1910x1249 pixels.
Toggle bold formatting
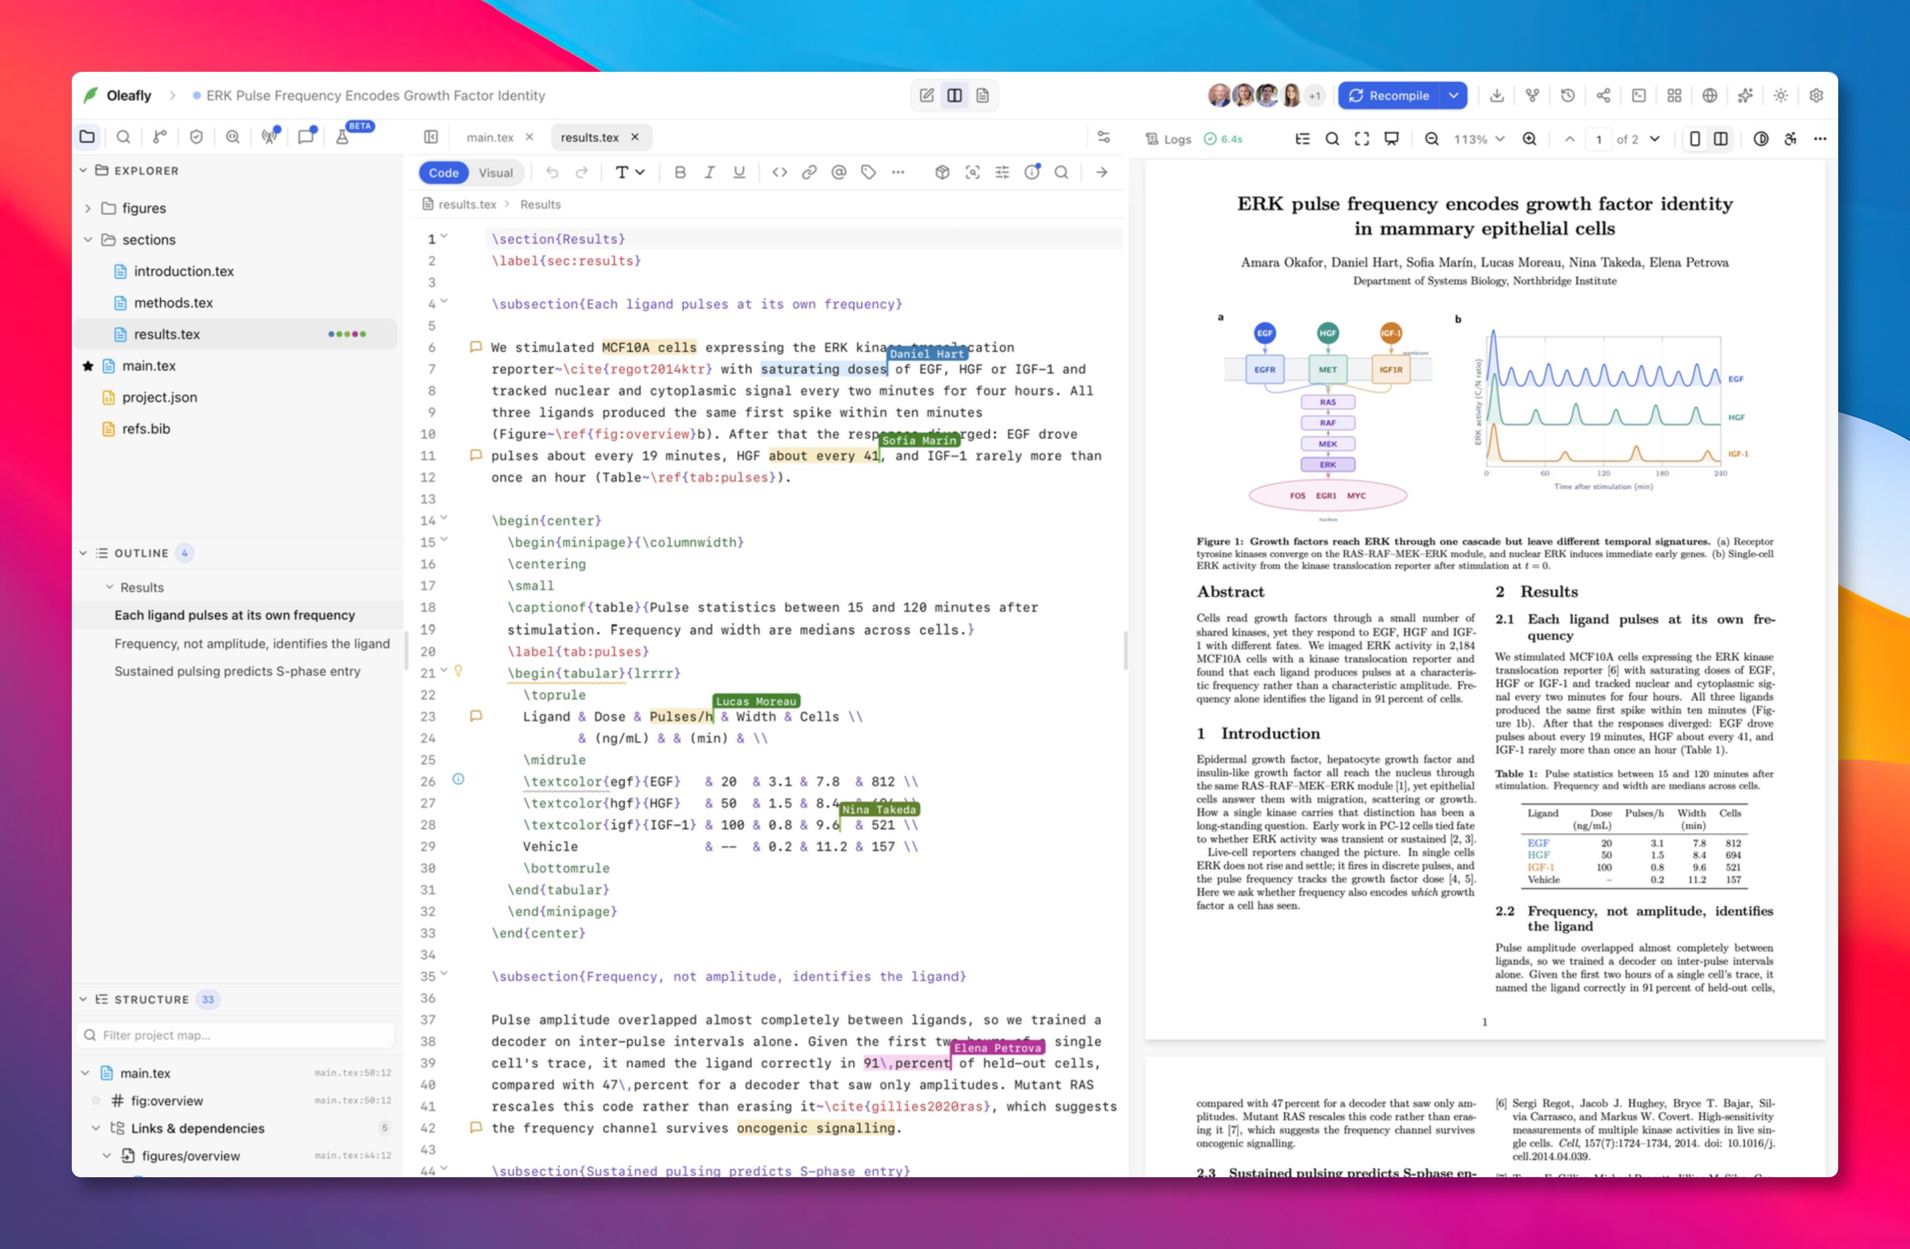tap(680, 172)
